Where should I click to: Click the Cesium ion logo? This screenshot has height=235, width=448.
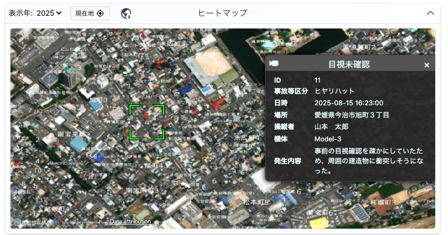(x=36, y=222)
